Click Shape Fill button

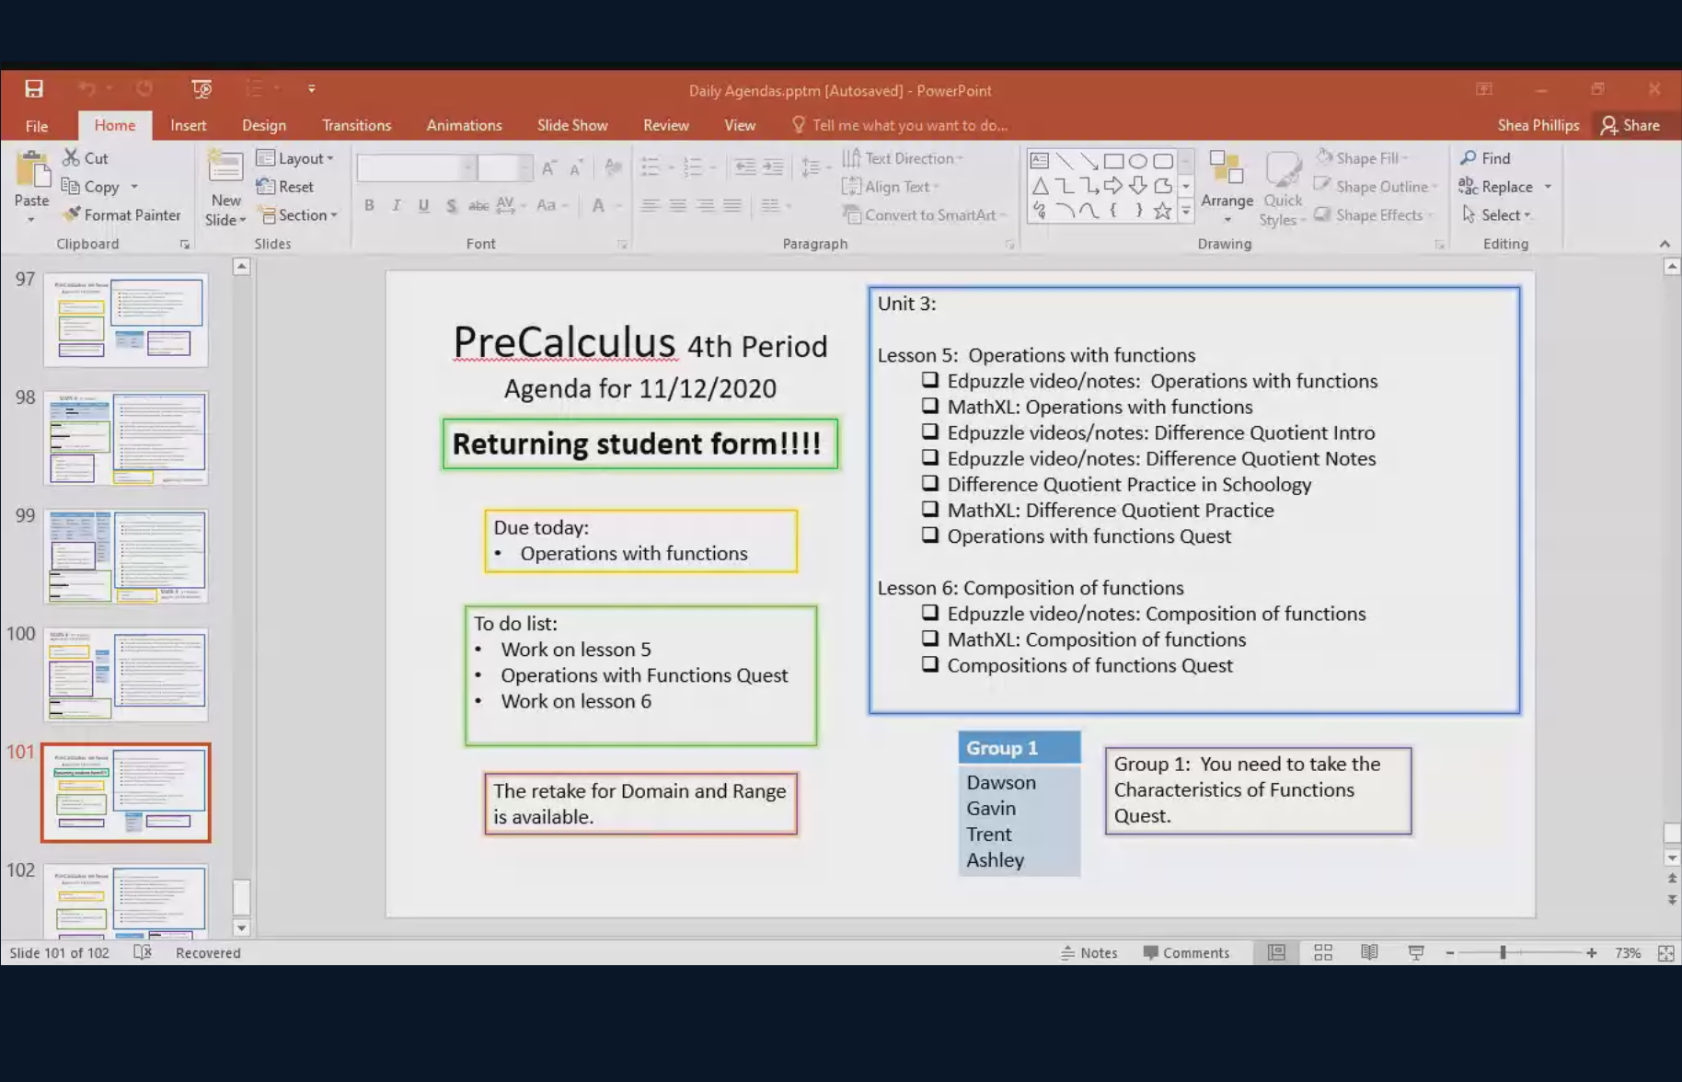[x=1362, y=158]
